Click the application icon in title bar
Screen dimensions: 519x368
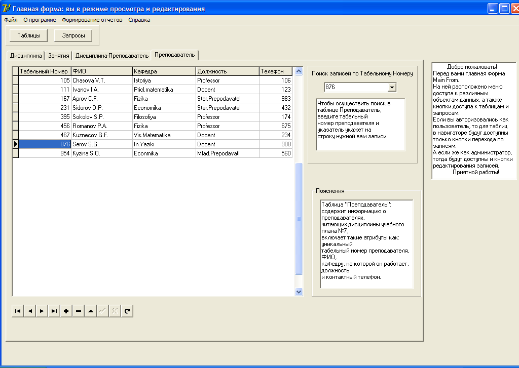[x=6, y=8]
